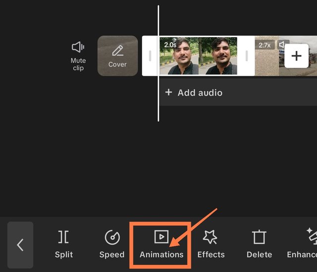Open the Animations tool
317x272 pixels.
point(161,244)
